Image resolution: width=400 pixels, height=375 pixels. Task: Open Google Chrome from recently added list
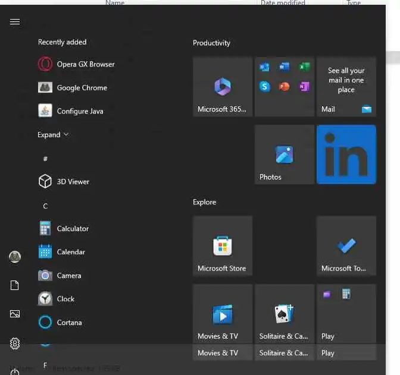coord(73,87)
